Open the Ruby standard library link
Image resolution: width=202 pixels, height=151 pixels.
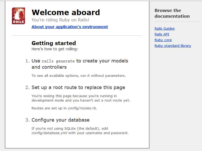coord(173,46)
